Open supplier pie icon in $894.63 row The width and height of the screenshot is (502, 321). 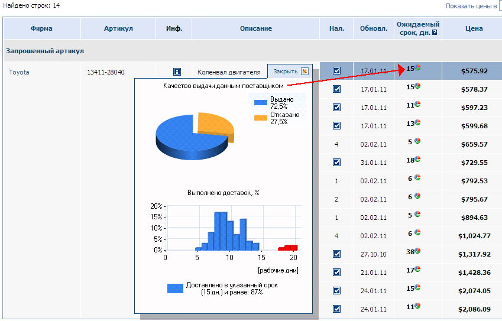417,214
